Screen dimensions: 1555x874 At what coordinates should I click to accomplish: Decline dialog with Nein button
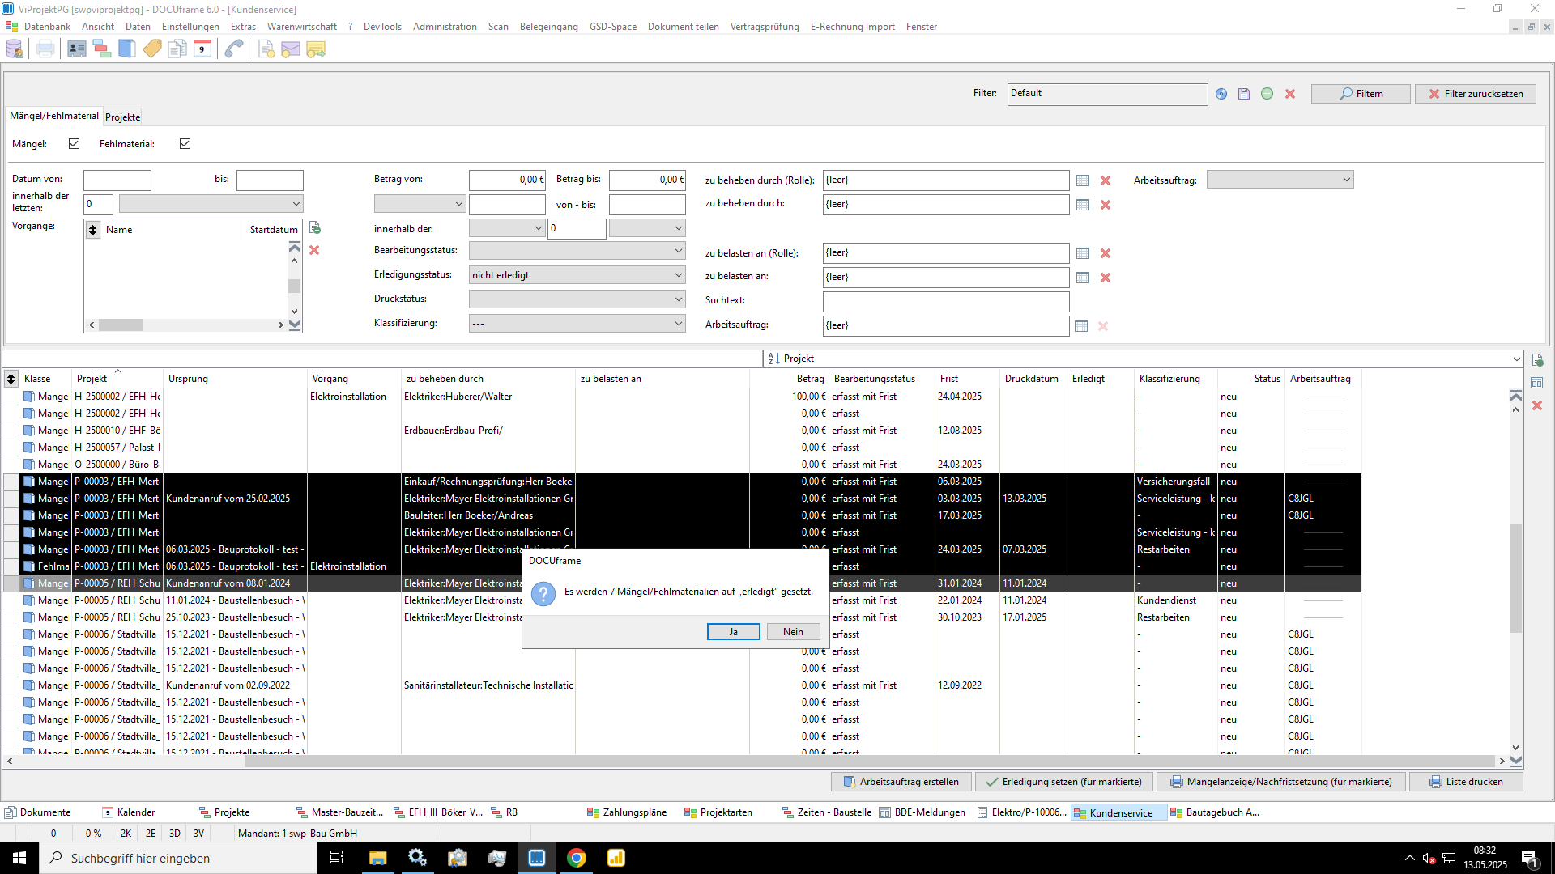coord(794,632)
